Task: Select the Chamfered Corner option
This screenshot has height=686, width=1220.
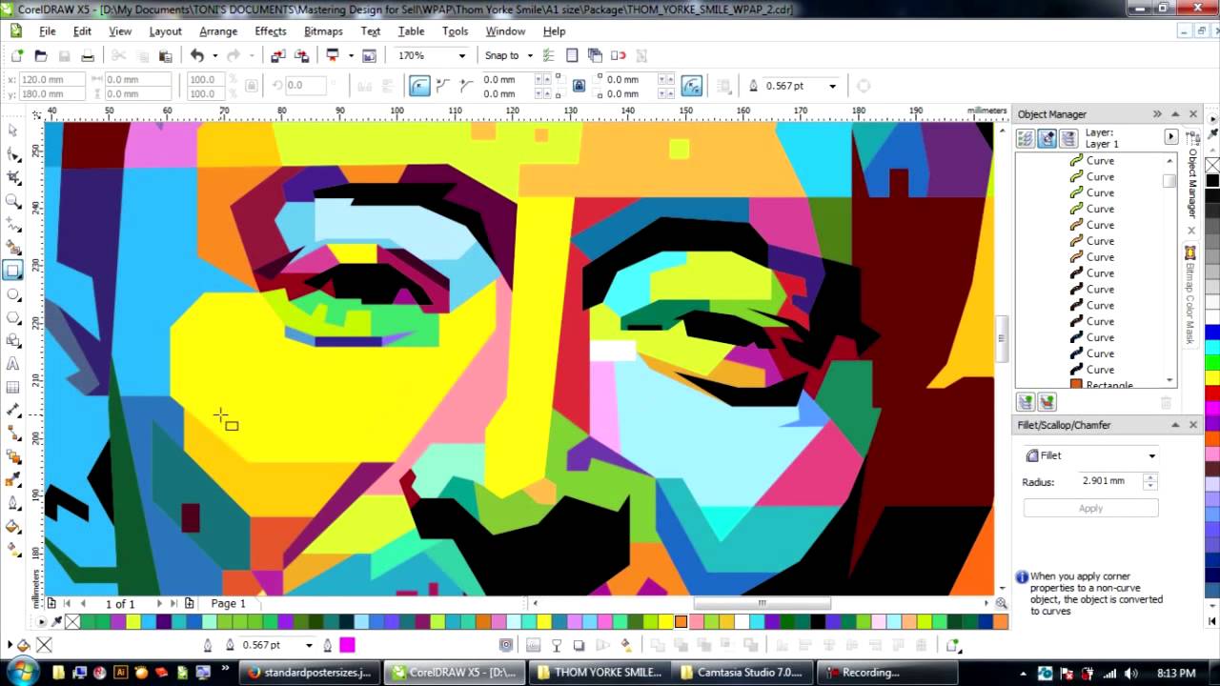Action: coord(466,86)
